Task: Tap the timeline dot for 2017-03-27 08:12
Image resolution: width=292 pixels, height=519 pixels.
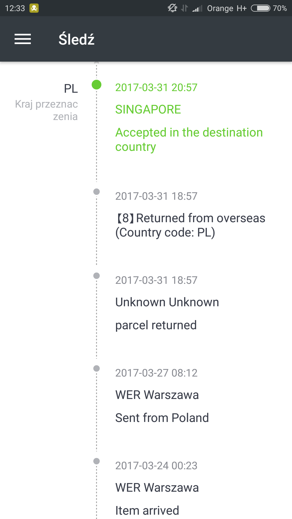Action: pos(97,368)
